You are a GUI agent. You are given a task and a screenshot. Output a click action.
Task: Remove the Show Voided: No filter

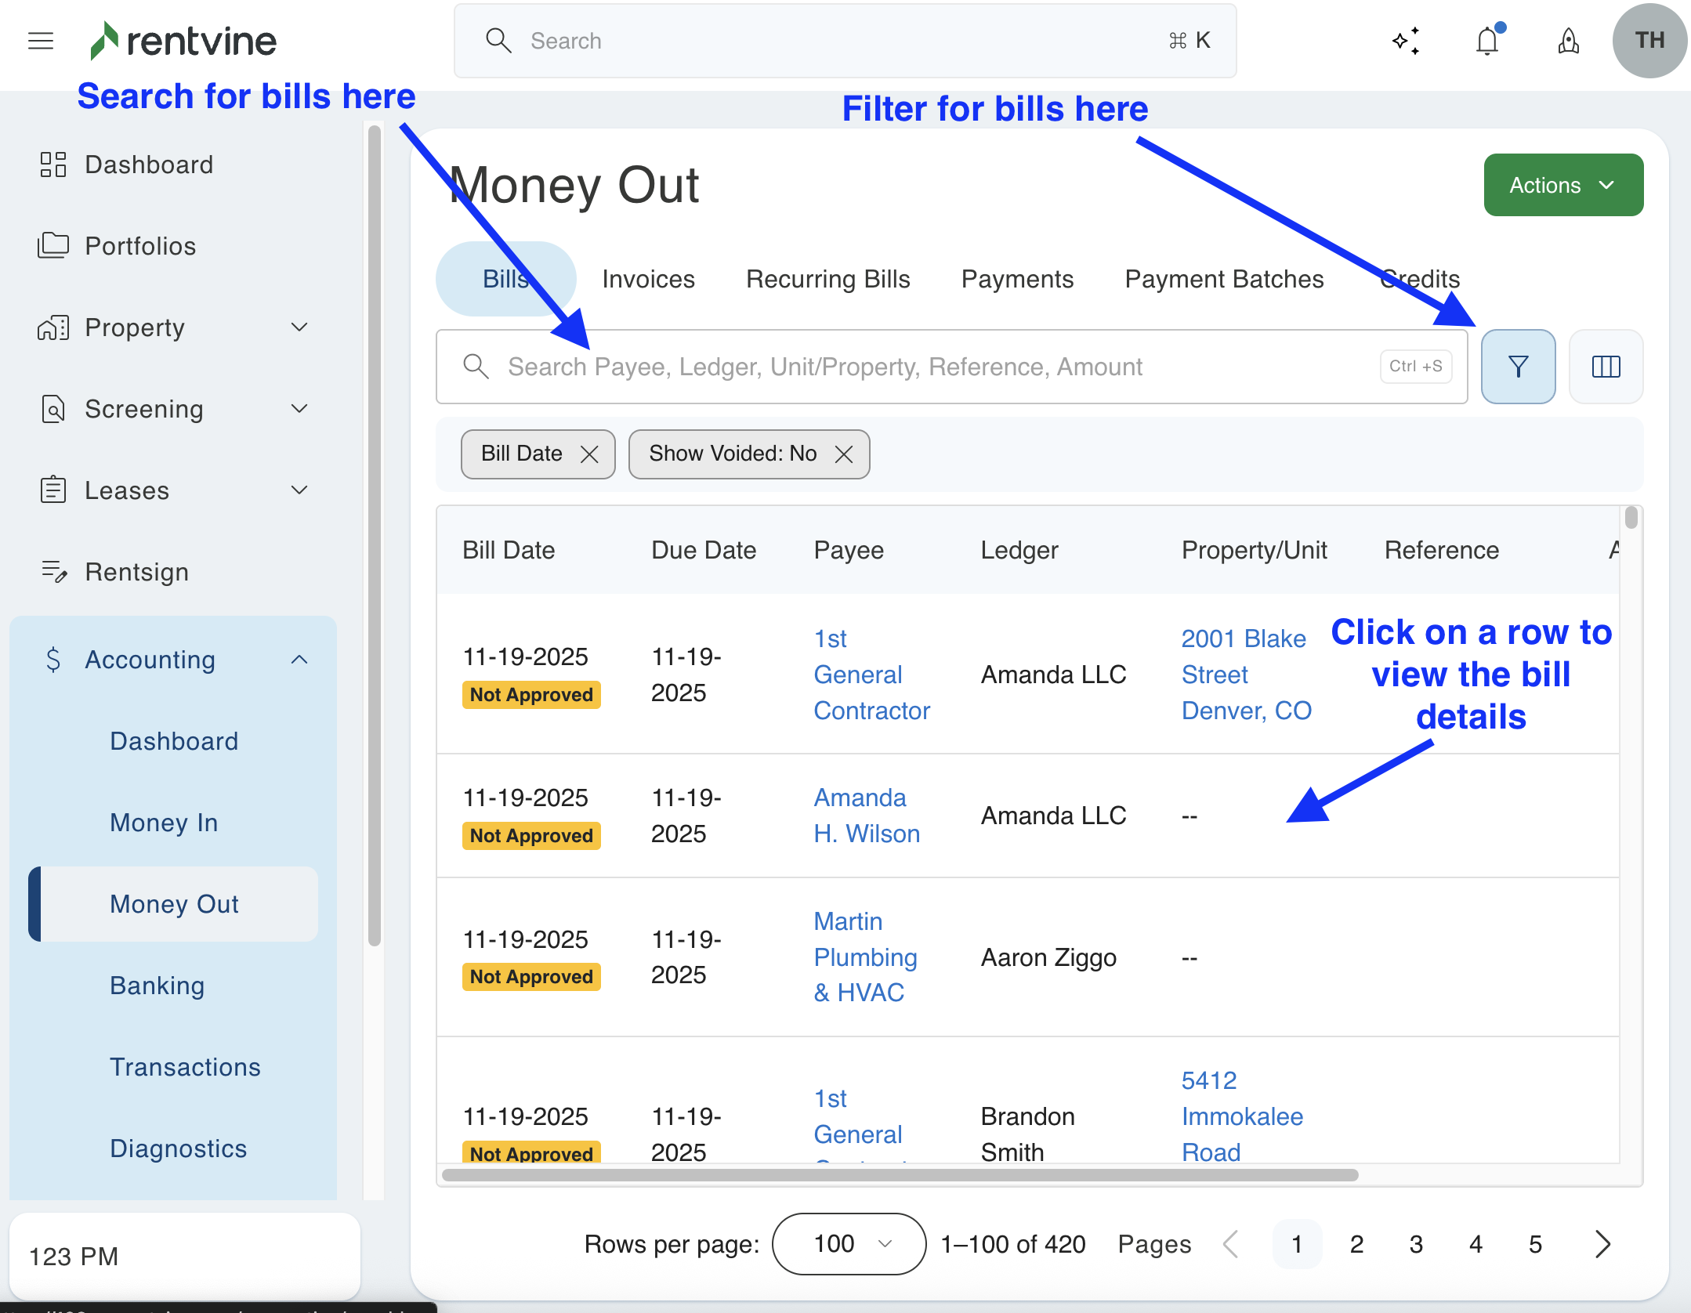tap(844, 454)
